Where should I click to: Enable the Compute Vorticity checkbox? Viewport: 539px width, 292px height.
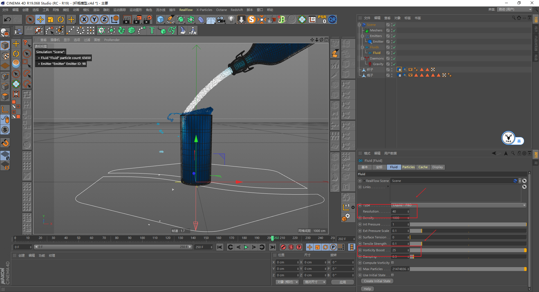[393, 263]
